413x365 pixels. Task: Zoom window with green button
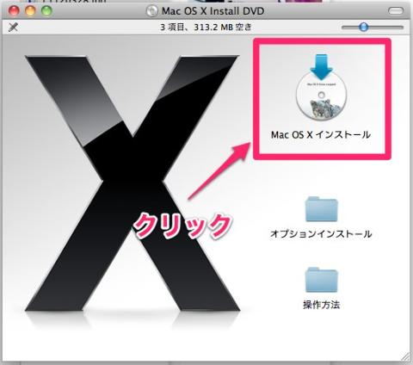tap(46, 11)
